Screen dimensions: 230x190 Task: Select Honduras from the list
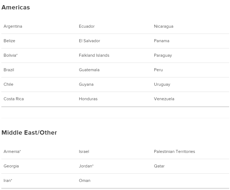[88, 99]
